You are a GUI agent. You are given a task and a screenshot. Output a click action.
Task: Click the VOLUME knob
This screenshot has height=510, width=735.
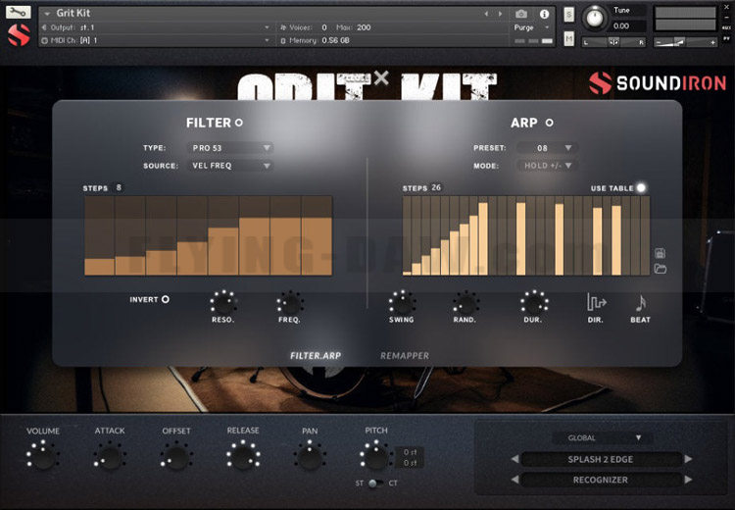[x=43, y=456]
